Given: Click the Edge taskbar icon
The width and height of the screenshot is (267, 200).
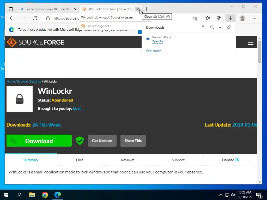Looking at the screenshot, I should [58, 195].
